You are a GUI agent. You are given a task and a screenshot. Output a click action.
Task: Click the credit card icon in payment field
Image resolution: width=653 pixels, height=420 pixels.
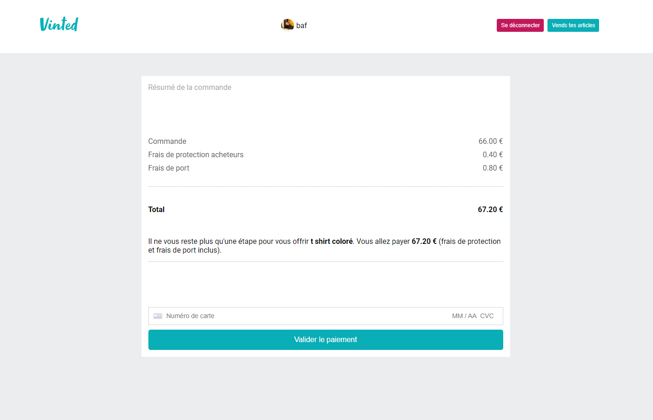click(158, 316)
